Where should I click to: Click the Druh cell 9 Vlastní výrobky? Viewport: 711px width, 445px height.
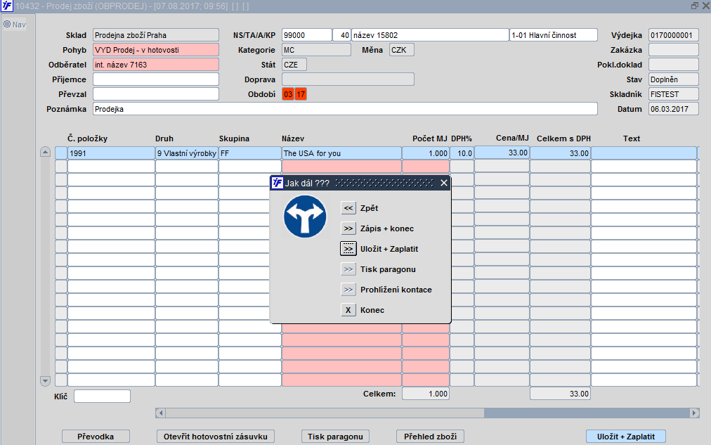pyautogui.click(x=187, y=153)
